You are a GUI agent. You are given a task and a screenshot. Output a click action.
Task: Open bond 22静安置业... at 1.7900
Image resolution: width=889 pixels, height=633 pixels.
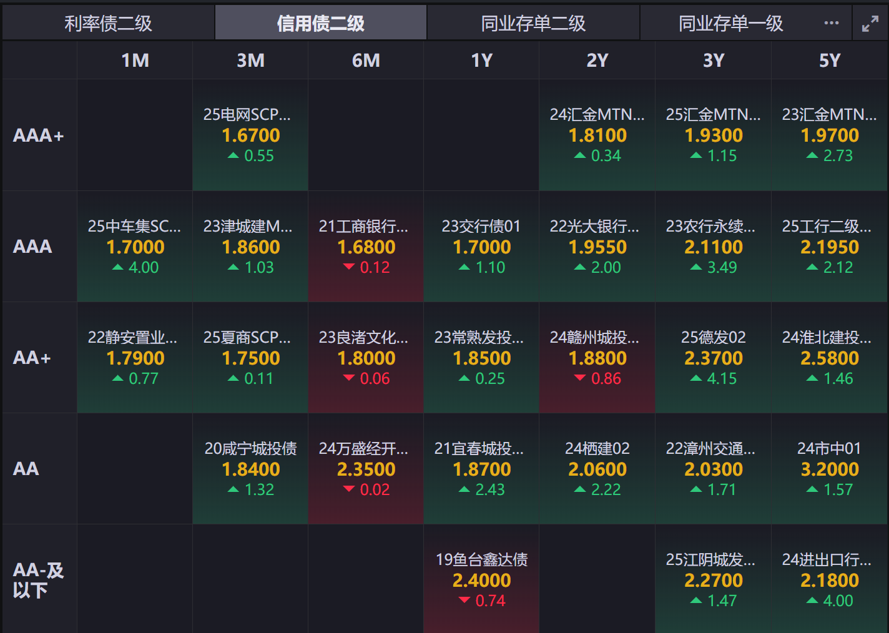click(x=135, y=358)
